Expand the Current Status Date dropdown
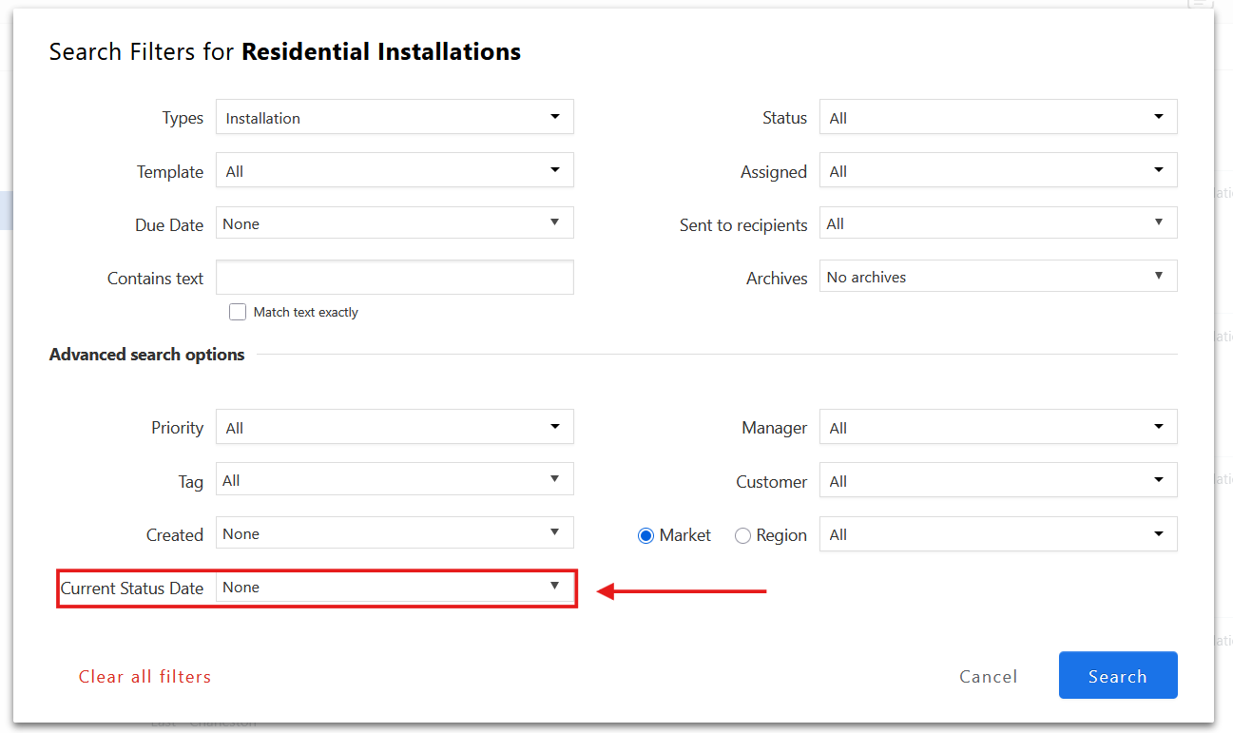Viewport: 1233px width, 733px height. [x=395, y=588]
